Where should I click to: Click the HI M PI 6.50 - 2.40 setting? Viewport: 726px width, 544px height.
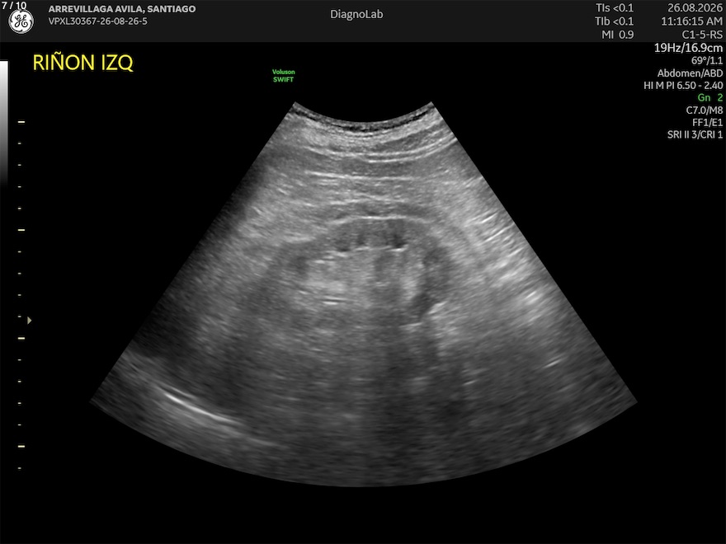pos(683,86)
